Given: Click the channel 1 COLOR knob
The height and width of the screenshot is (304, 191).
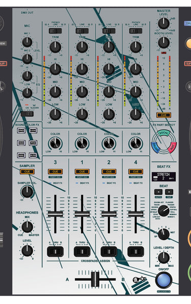Looking at the screenshot, I should (82, 144).
